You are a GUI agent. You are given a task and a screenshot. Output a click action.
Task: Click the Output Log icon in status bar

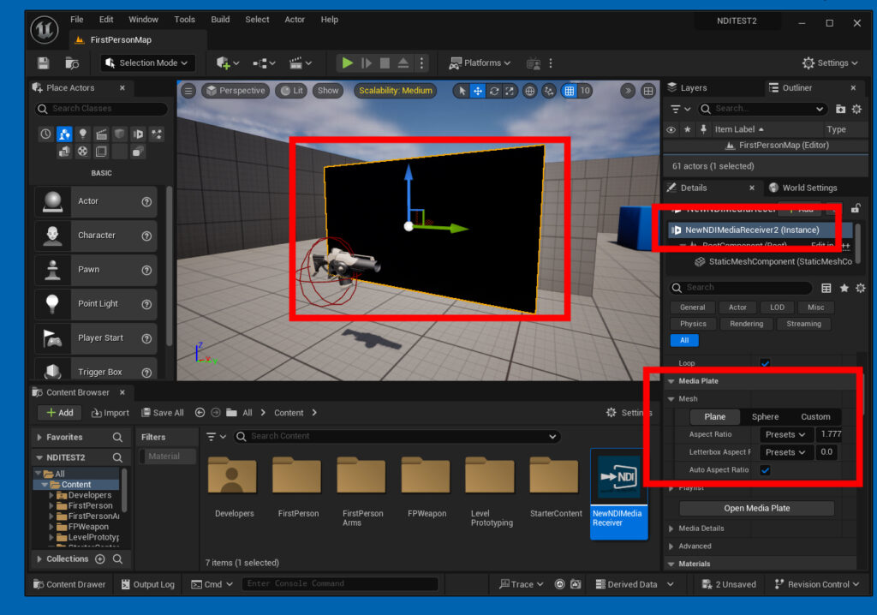[x=127, y=584]
